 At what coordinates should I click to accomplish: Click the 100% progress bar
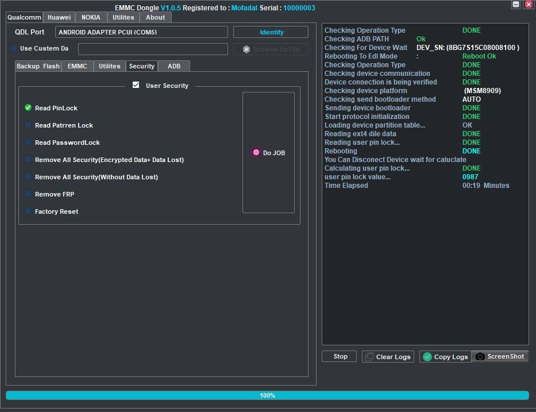pyautogui.click(x=267, y=395)
